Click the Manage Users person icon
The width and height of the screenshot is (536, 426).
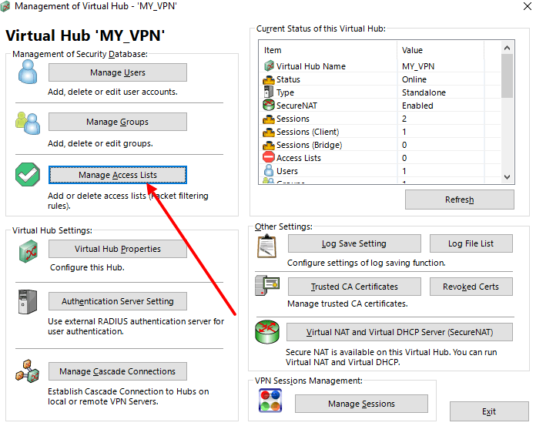27,72
